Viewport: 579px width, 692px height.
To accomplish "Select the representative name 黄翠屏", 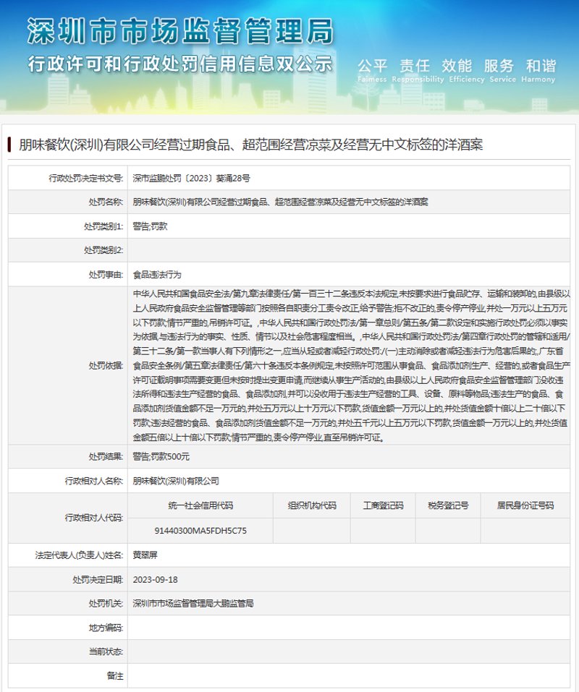I will point(145,555).
